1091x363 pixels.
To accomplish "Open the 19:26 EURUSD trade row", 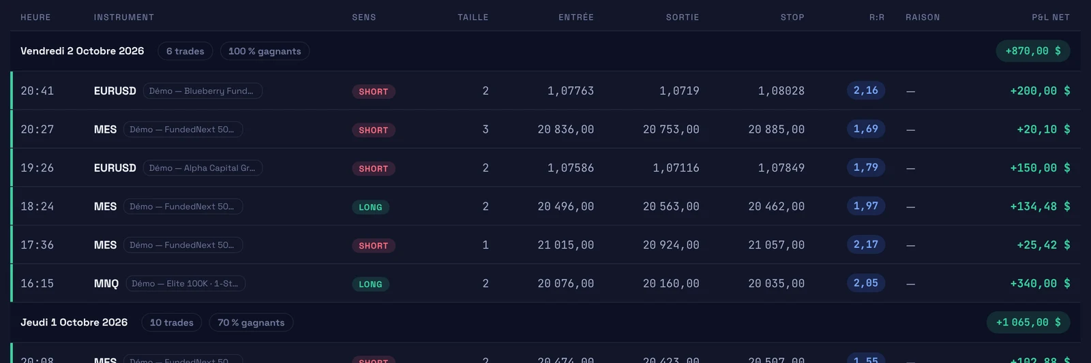I will pyautogui.click(x=545, y=168).
